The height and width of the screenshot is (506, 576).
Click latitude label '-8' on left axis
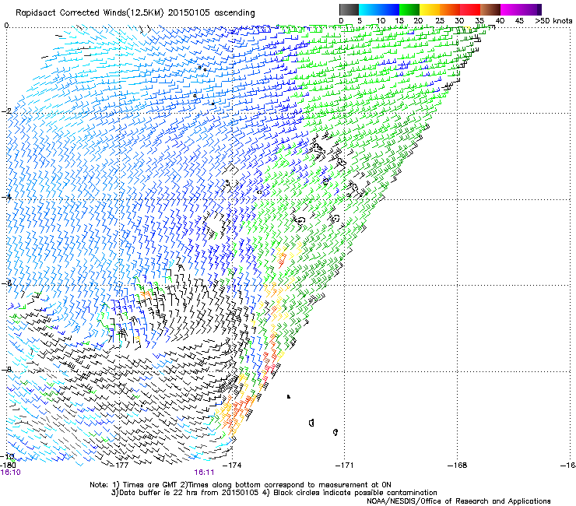(6, 370)
